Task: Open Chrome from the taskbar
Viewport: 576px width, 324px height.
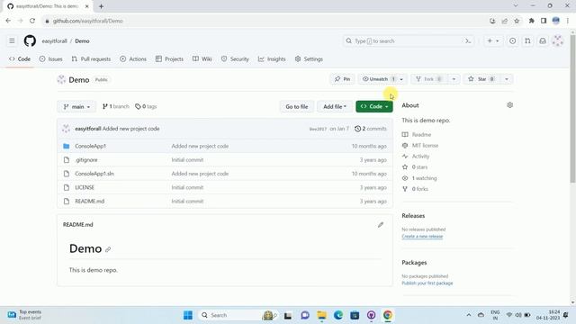Action: (x=388, y=315)
